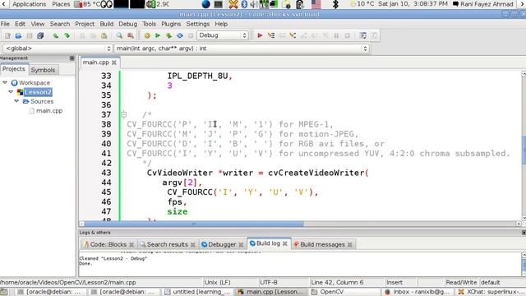Collapse the Workspace tree node
Image resolution: width=526 pixels, height=296 pixels.
click(x=5, y=82)
